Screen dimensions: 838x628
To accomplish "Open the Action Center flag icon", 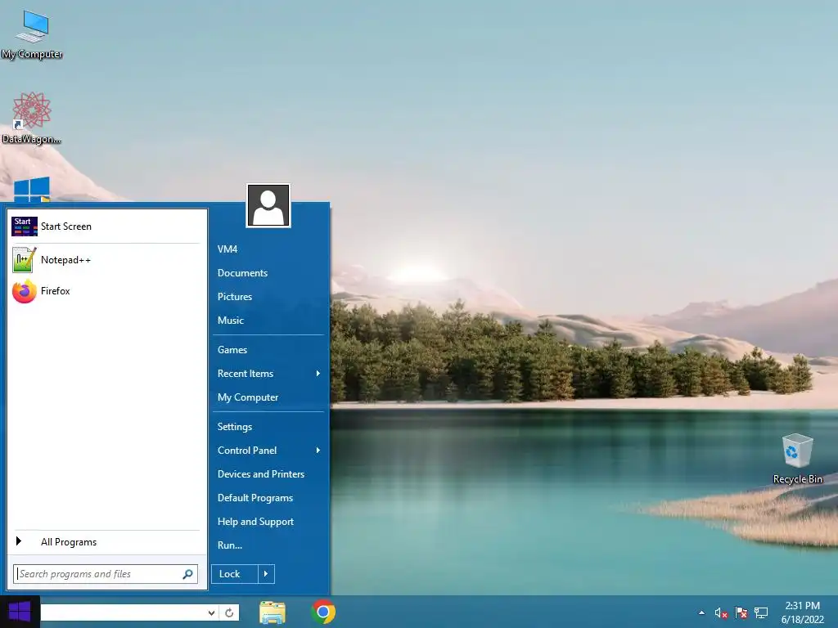I will [741, 613].
